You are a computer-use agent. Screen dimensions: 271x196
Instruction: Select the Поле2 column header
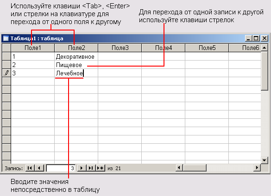(76, 48)
